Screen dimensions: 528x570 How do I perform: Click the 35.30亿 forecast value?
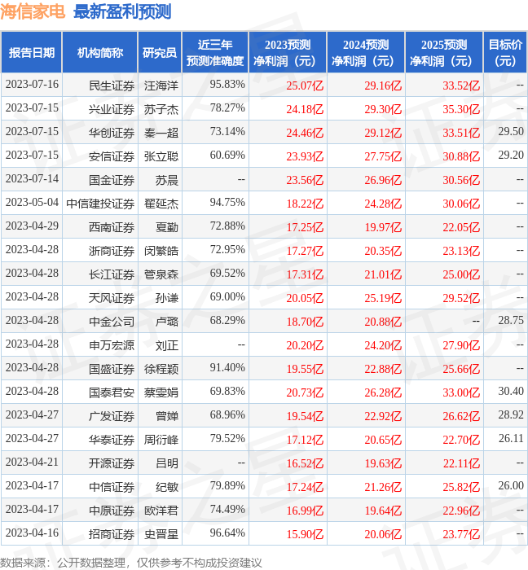pyautogui.click(x=461, y=109)
